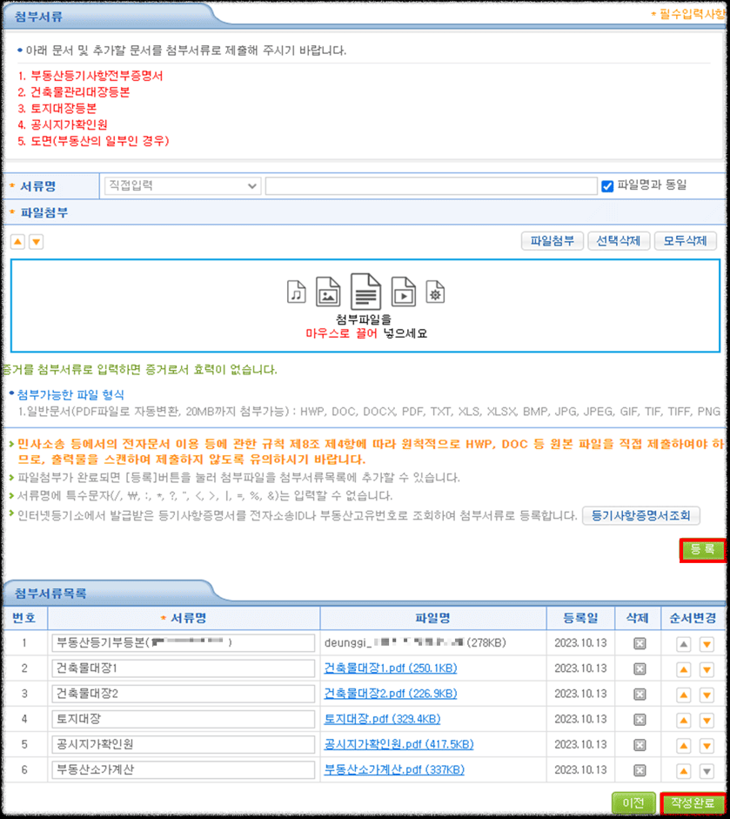Image resolution: width=730 pixels, height=819 pixels.
Task: Open the 직접입력 dropdown menu
Action: [180, 185]
